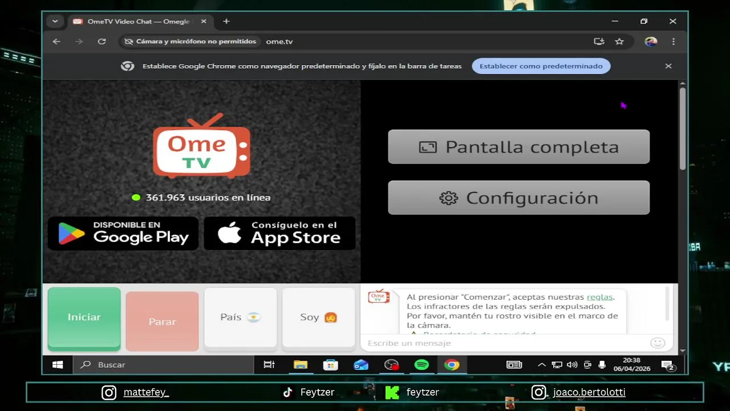Click the Buscar taskbar search box

click(163, 365)
